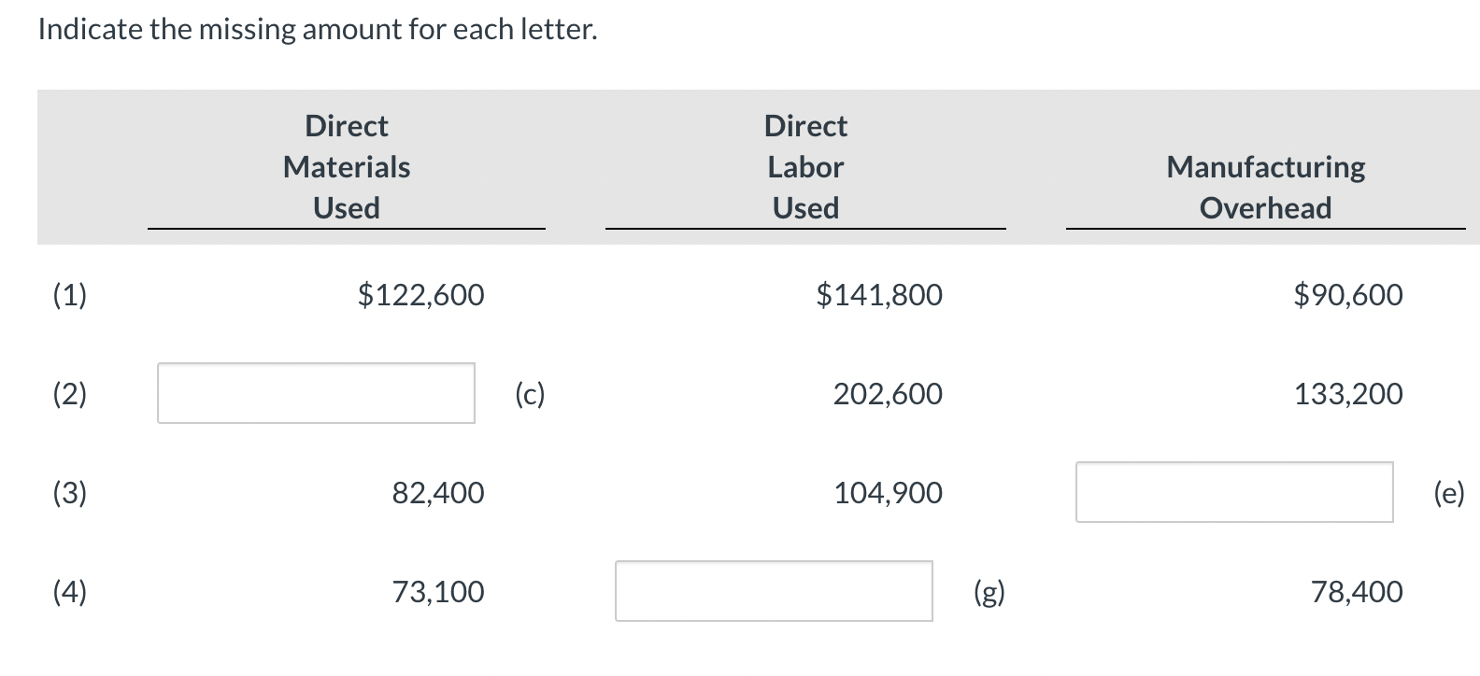1480x676 pixels.
Task: Click the row (1) label
Action: click(69, 295)
